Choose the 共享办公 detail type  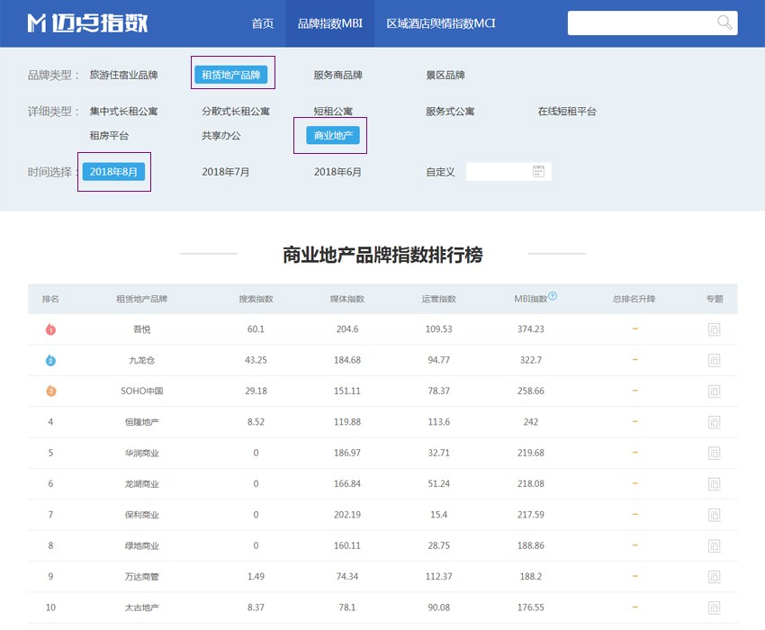[221, 136]
